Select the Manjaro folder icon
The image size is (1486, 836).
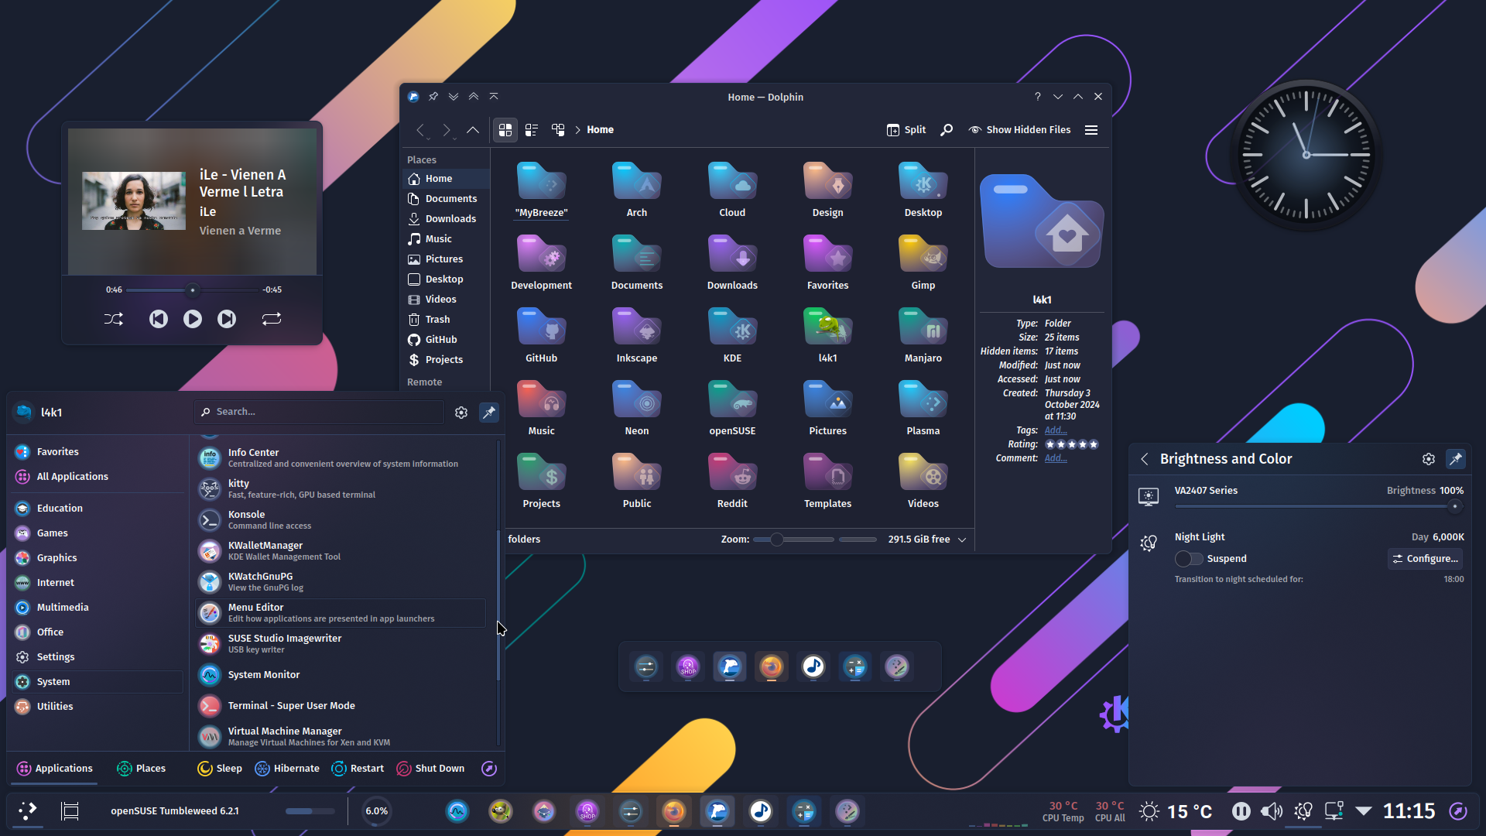pyautogui.click(x=923, y=328)
